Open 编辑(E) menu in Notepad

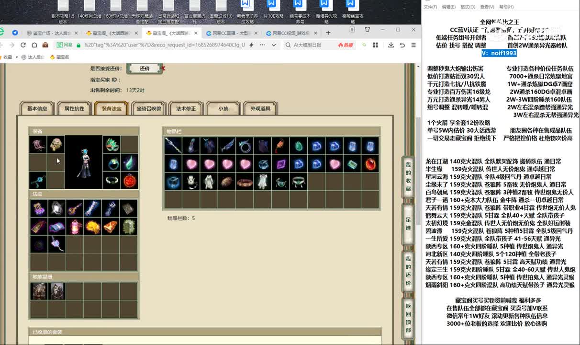coord(448,7)
